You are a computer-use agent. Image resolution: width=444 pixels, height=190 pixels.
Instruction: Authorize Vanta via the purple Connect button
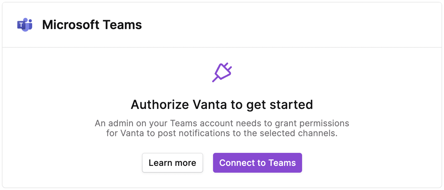(x=258, y=163)
